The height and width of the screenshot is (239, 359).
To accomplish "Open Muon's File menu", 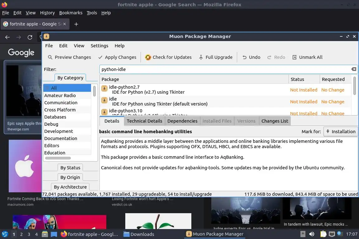I will click(49, 46).
